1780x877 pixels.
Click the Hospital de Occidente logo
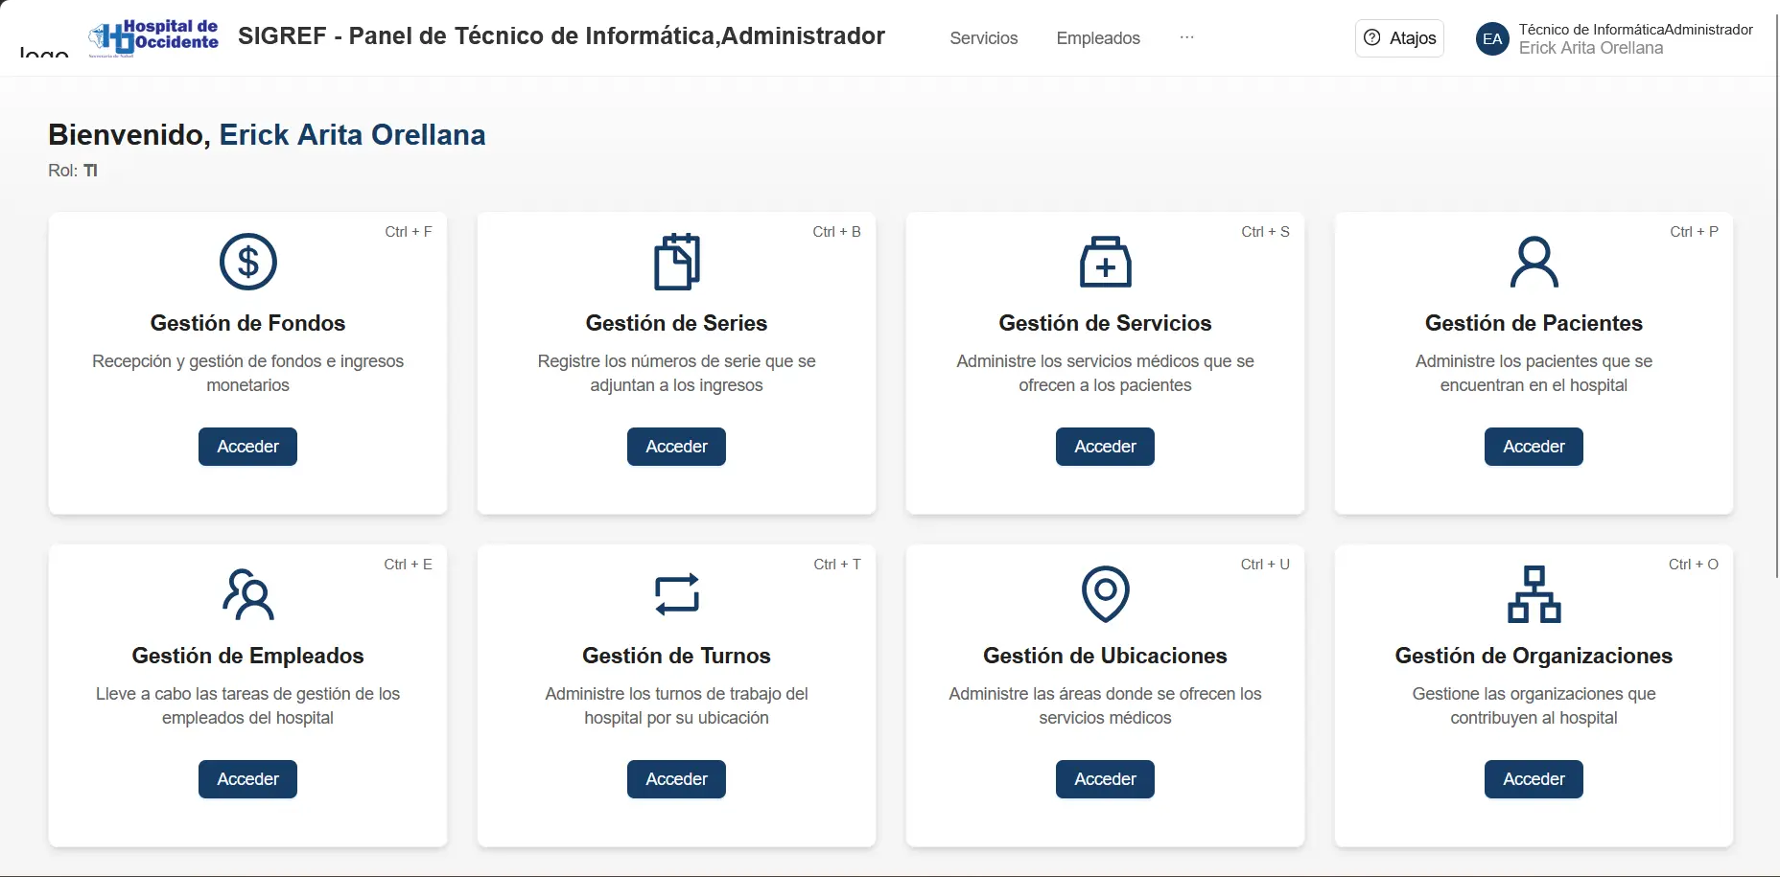pos(153,37)
